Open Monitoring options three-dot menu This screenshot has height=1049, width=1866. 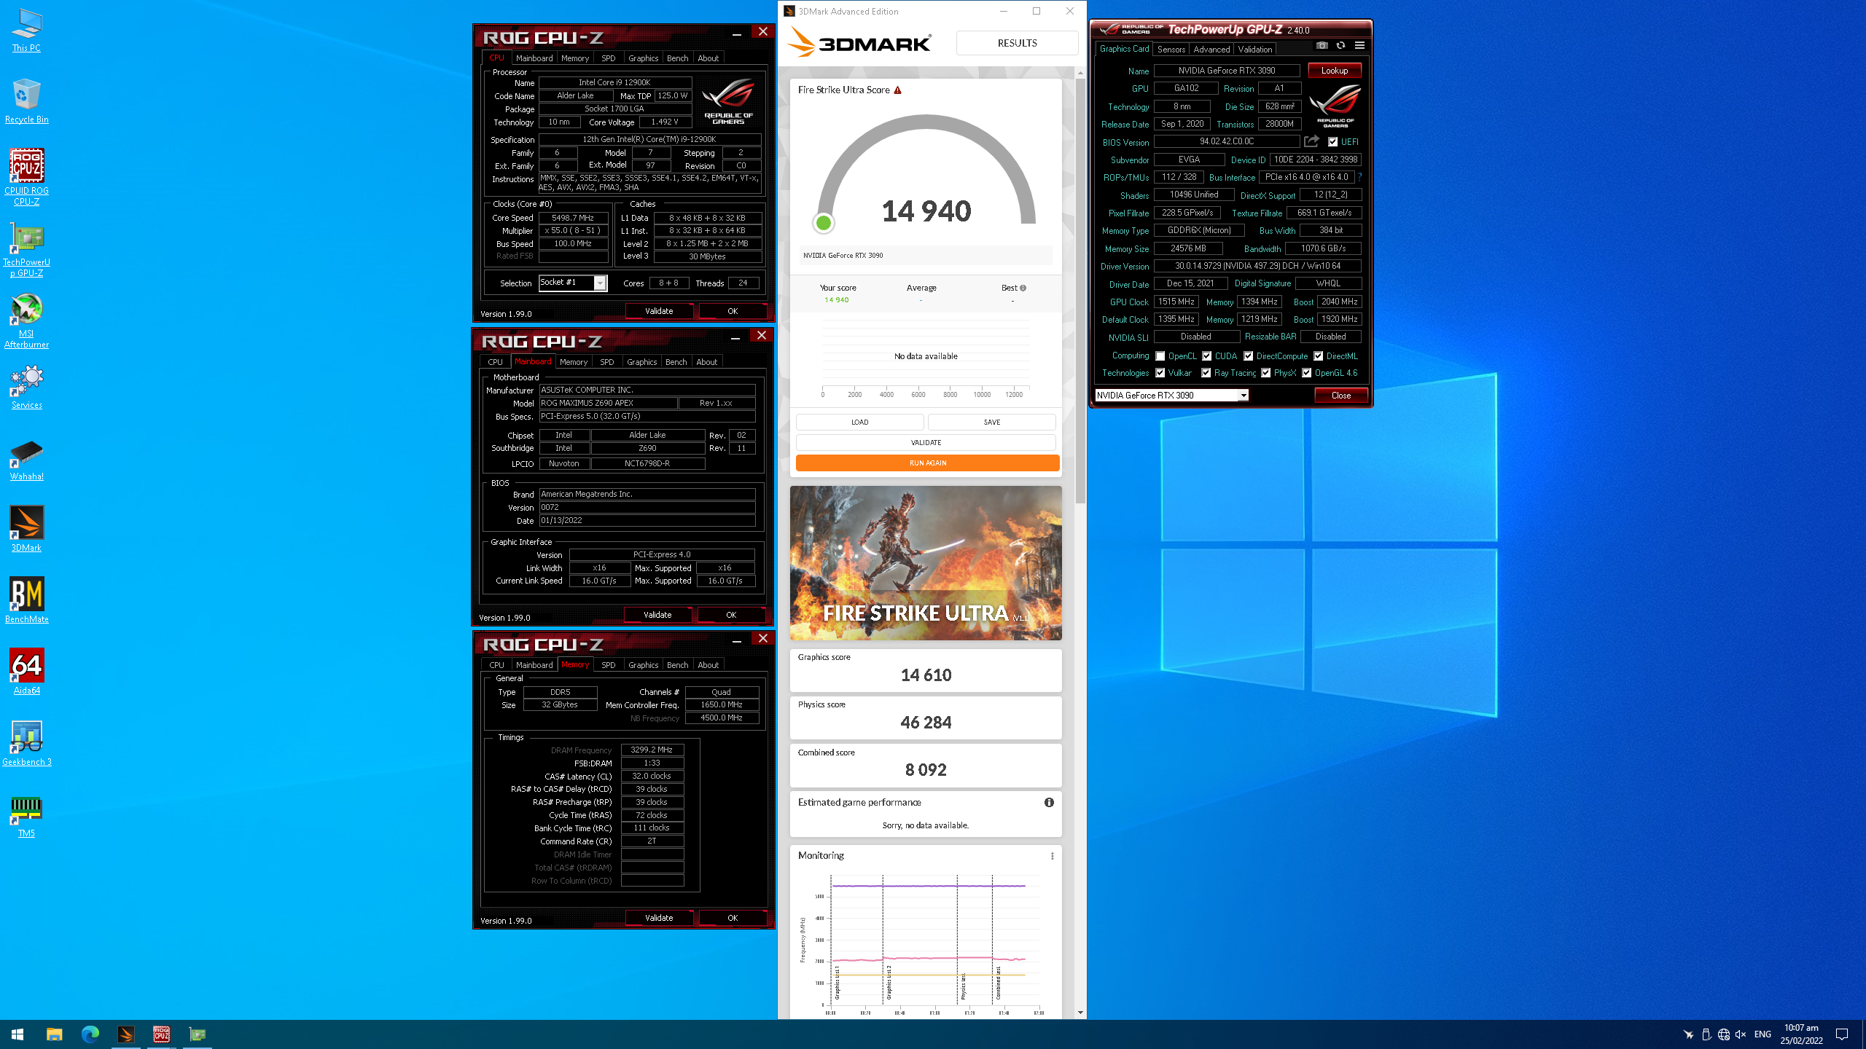pyautogui.click(x=1052, y=856)
